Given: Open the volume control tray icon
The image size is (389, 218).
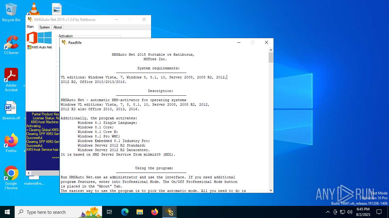Looking at the screenshot, I should click(350, 212).
